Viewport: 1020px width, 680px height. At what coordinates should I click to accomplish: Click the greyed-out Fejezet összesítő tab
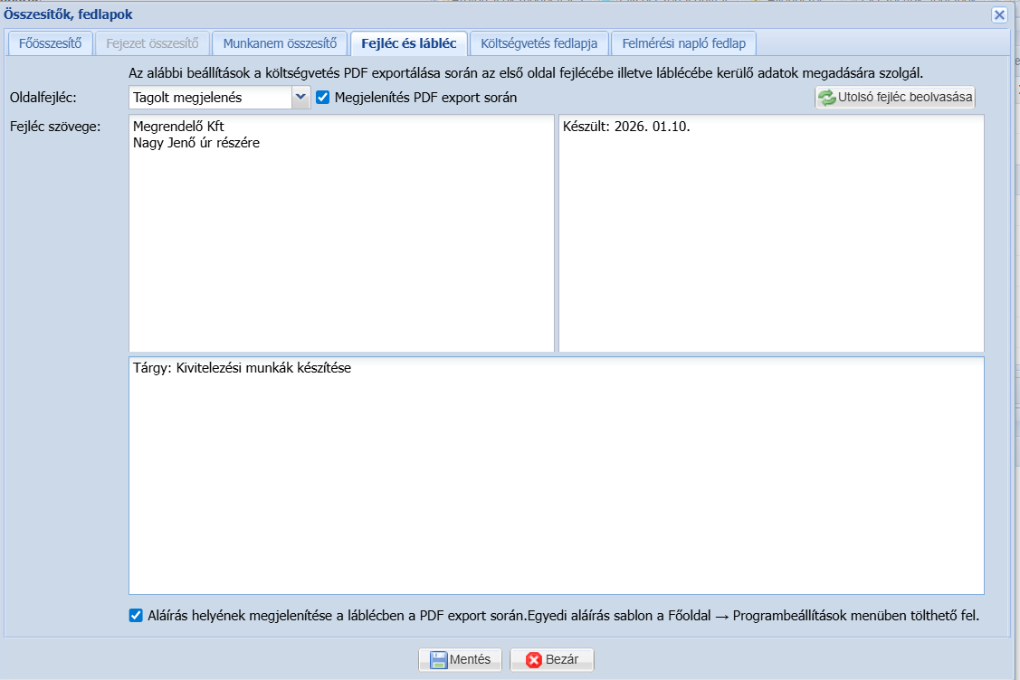(x=152, y=42)
